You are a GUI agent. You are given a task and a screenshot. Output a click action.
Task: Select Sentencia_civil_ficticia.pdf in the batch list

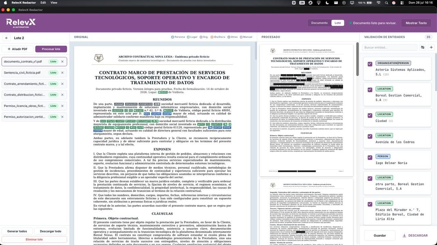point(34,73)
